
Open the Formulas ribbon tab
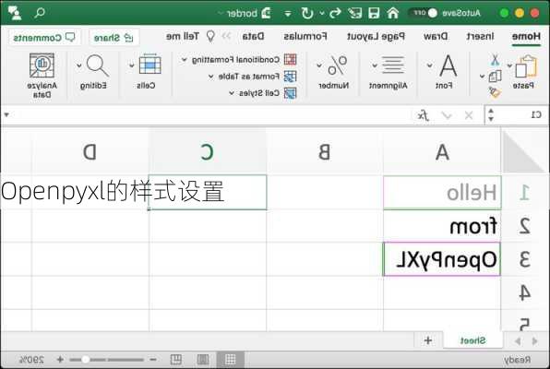point(305,36)
